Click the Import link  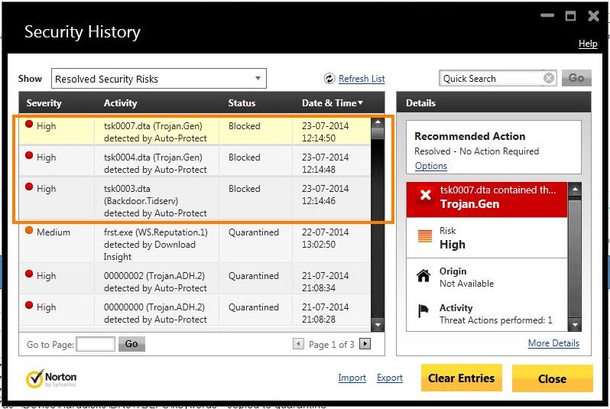pos(352,378)
